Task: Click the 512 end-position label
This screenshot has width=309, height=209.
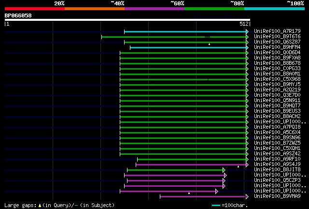Action: [244, 24]
